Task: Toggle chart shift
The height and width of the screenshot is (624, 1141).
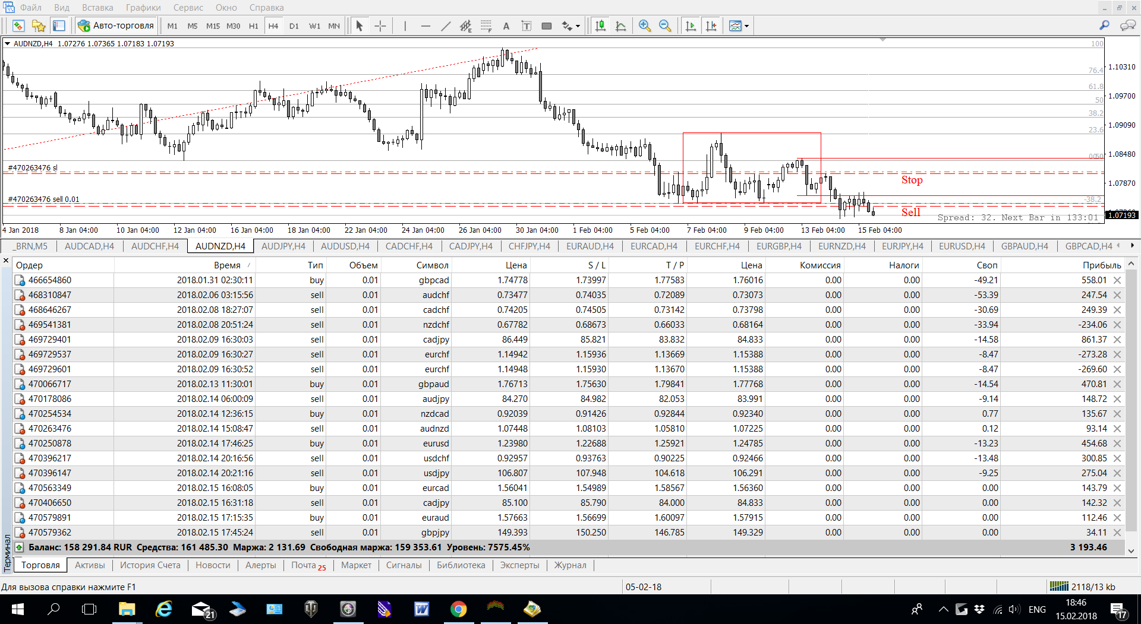Action: tap(711, 26)
